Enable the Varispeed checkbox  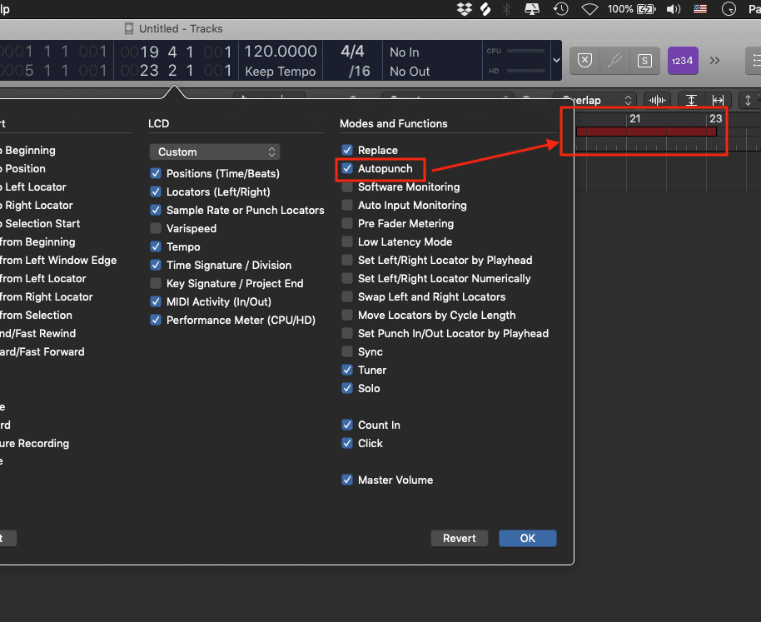156,229
